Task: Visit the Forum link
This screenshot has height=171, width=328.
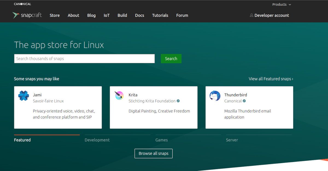Action: (182, 15)
